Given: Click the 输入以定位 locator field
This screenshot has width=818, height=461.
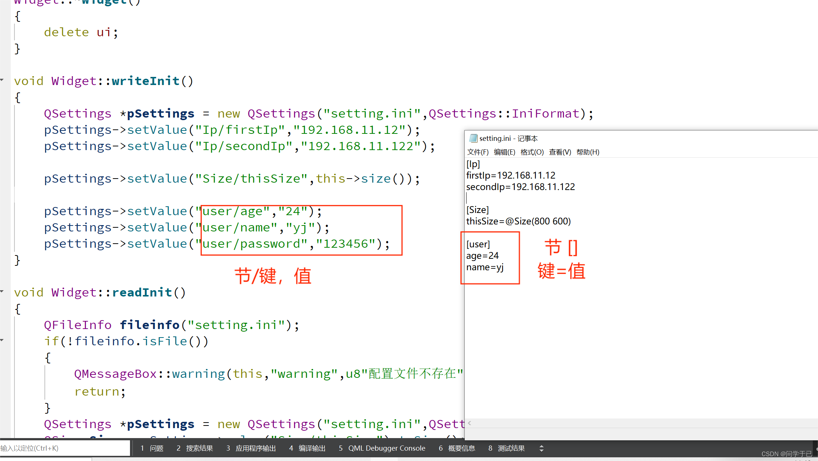Looking at the screenshot, I should 65,448.
